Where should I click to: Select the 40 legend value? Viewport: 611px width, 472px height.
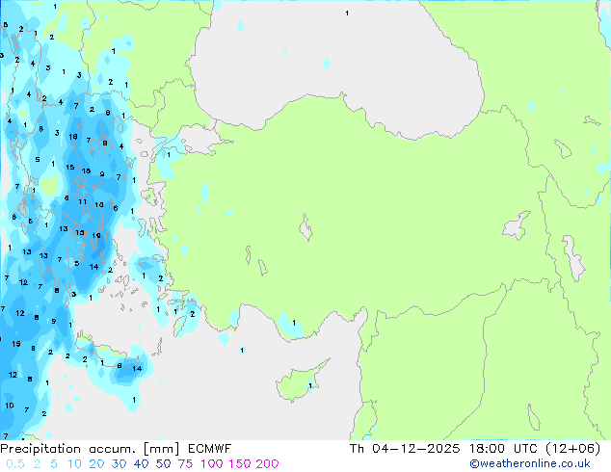141,464
